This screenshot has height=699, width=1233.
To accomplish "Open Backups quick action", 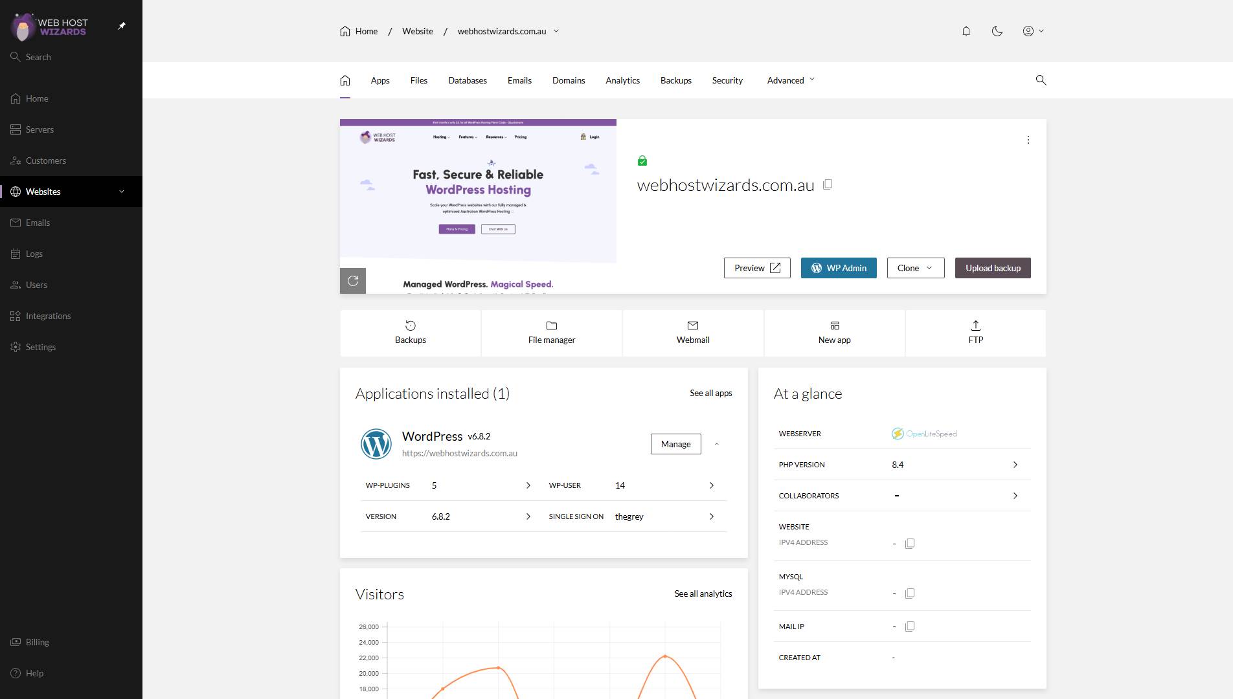I will pos(411,333).
